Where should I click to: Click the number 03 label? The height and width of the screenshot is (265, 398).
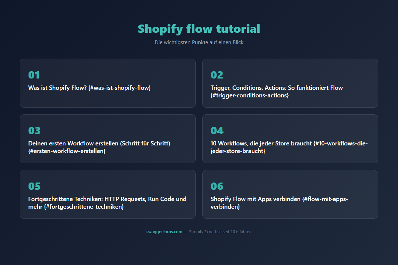(x=34, y=131)
